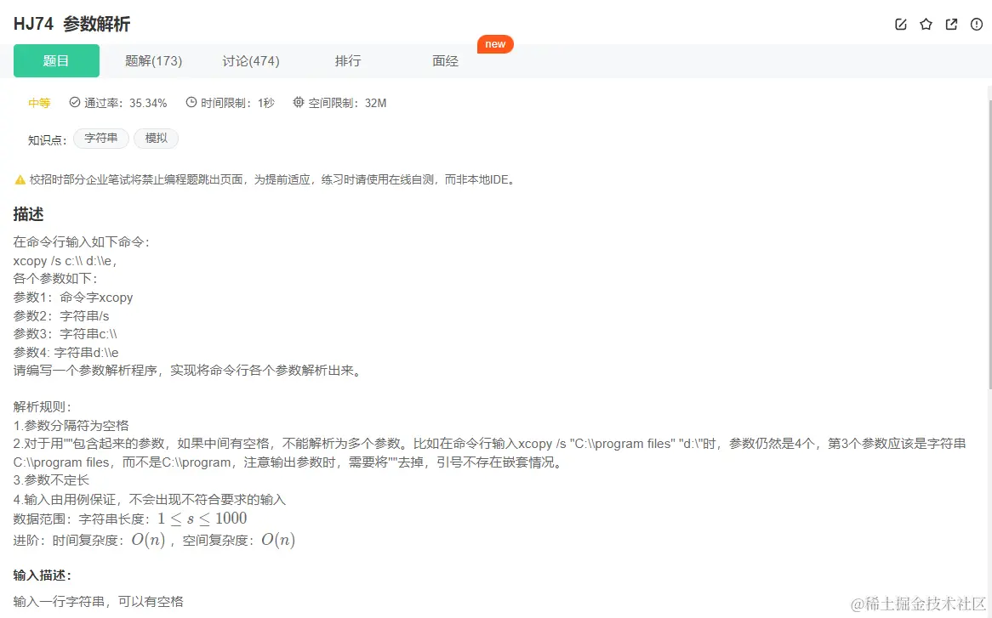Image resolution: width=992 pixels, height=618 pixels.
Task: Click the 进阶 time complexity line
Action: 154,541
